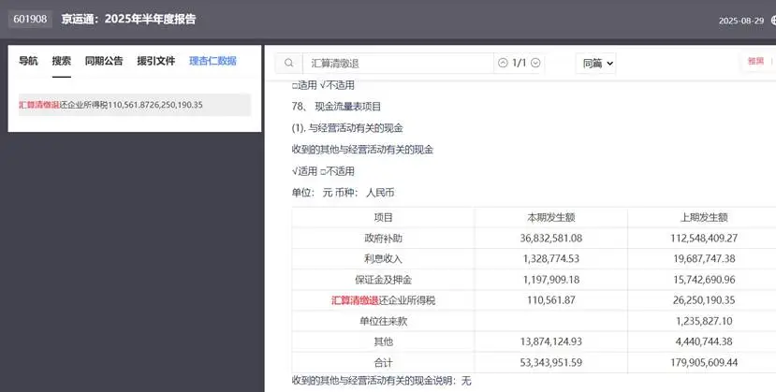Click the stock code 601908 badge
Viewport: 776px width, 392px height.
tap(30, 20)
